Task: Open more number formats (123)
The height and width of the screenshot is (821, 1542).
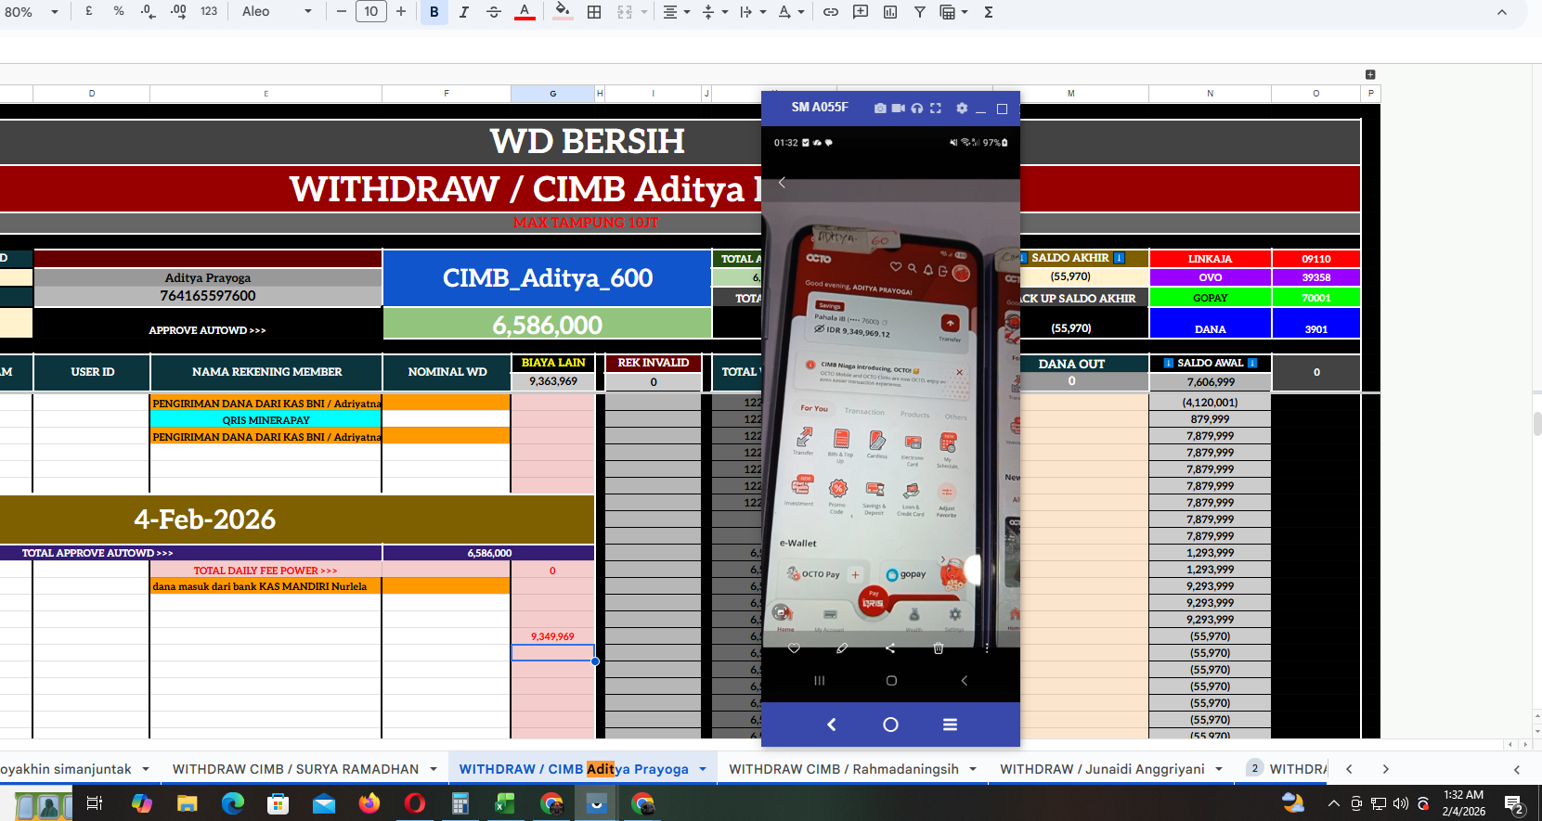Action: coord(209,11)
